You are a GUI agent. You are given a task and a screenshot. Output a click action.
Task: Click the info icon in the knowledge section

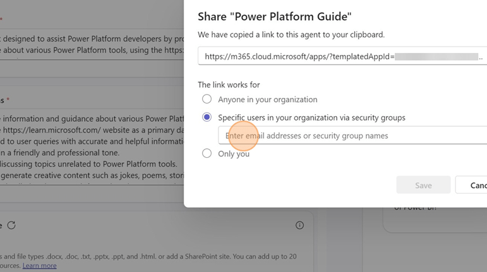click(299, 225)
